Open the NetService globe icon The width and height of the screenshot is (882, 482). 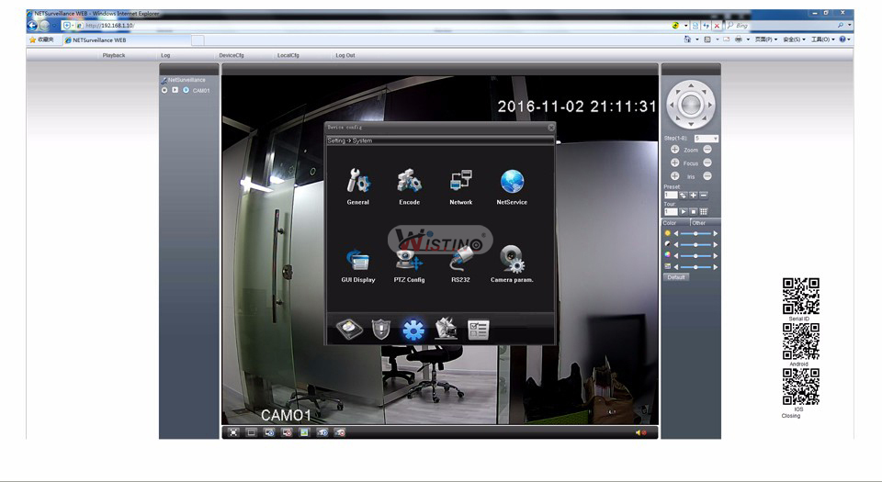point(512,182)
